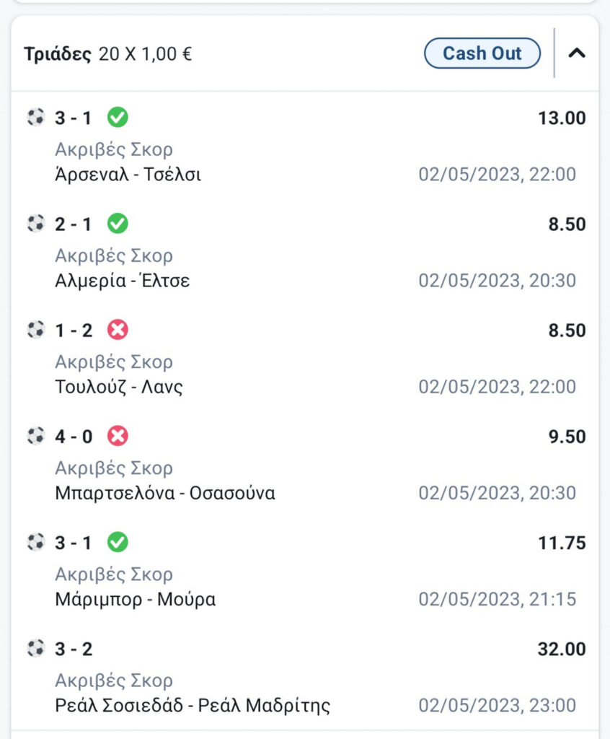The height and width of the screenshot is (739, 610).
Task: Click red X icon on Μπαρτσελόνα - Οσασούνα
Action: (x=118, y=436)
